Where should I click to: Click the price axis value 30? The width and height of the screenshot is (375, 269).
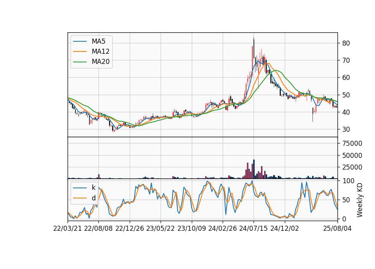click(x=346, y=129)
